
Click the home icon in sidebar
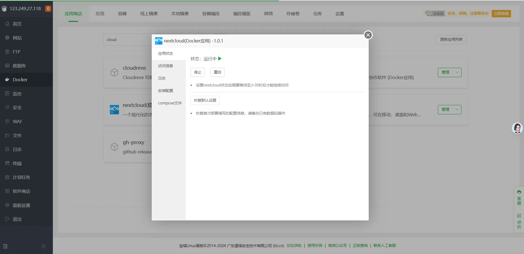[7, 24]
